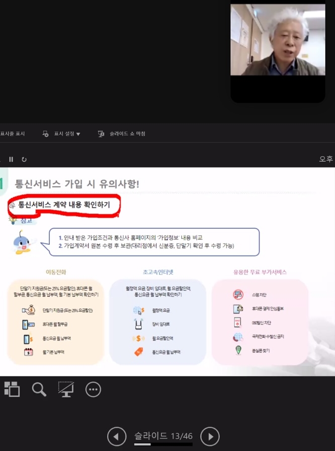Image resolution: width=335 pixels, height=451 pixels.
Task: Click the magnifier zoom into slide icon
Action: tap(39, 389)
